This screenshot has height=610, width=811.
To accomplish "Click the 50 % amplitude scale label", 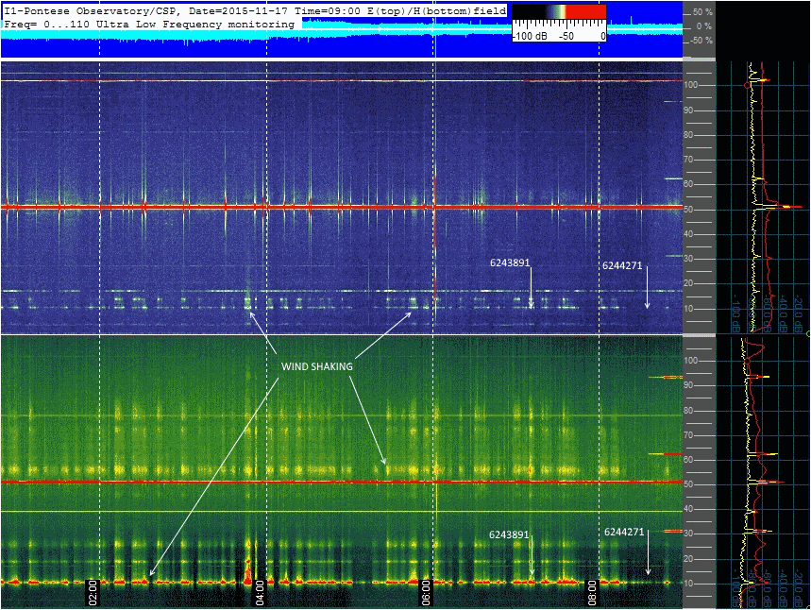I will (x=701, y=11).
